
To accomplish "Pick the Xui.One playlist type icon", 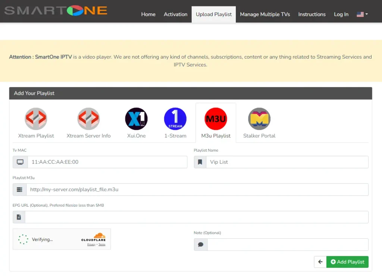I will [136, 119].
